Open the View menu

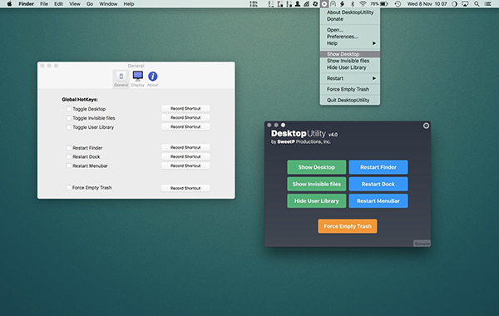tap(75, 4)
